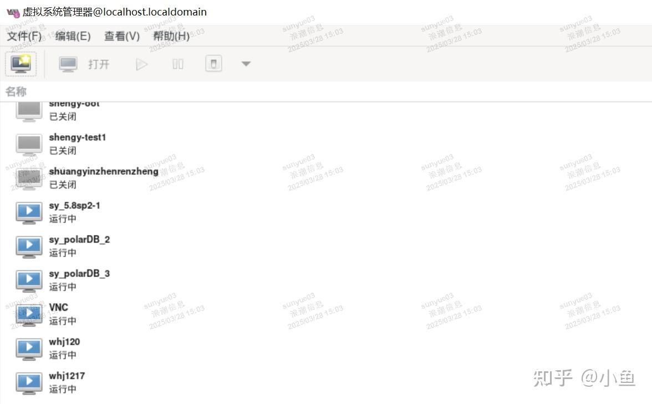Expand the shutdown options dropdown arrow
This screenshot has height=404, width=652.
[246, 64]
